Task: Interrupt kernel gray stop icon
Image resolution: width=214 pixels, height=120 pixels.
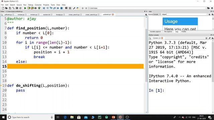Action: click(207, 38)
